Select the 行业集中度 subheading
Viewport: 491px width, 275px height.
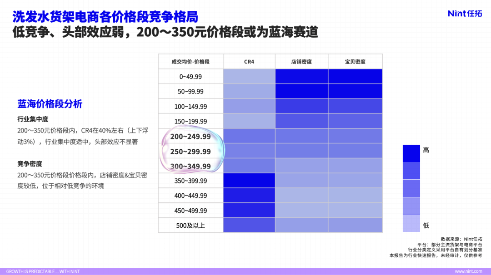tap(33, 119)
